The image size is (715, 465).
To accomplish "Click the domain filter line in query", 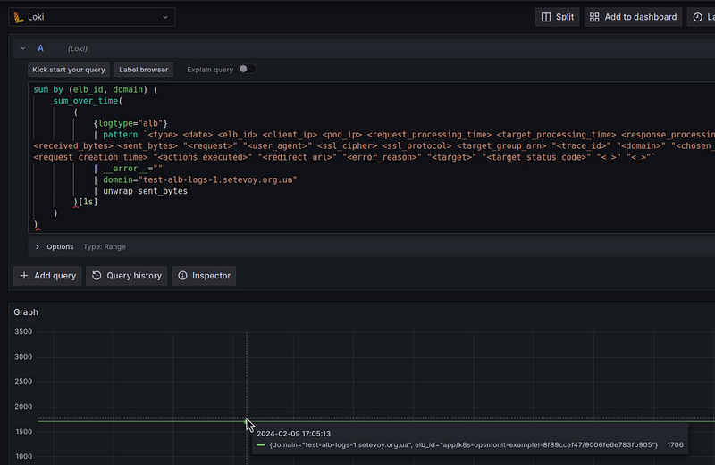I will click(x=199, y=179).
